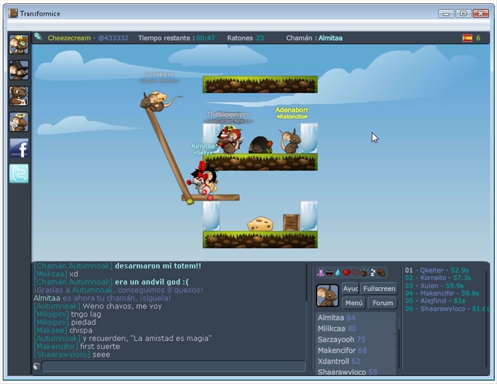
Task: Click [Maksee] name in chat
Action: tap(50, 330)
